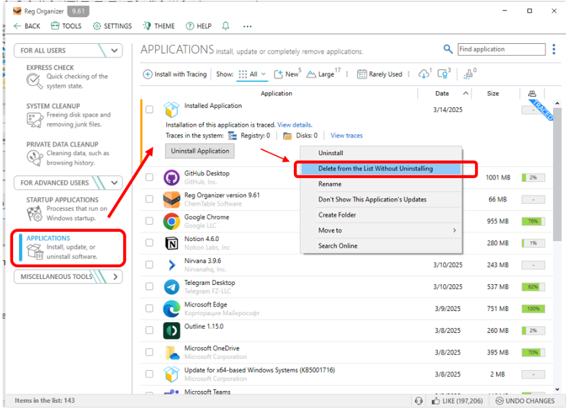Choose Uninstall in the context menu
This screenshot has width=568, height=410.
382,153
